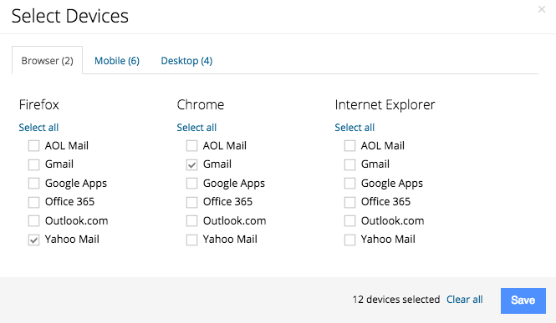Check AOL Mail under Chrome
The height and width of the screenshot is (323, 556).
point(191,146)
